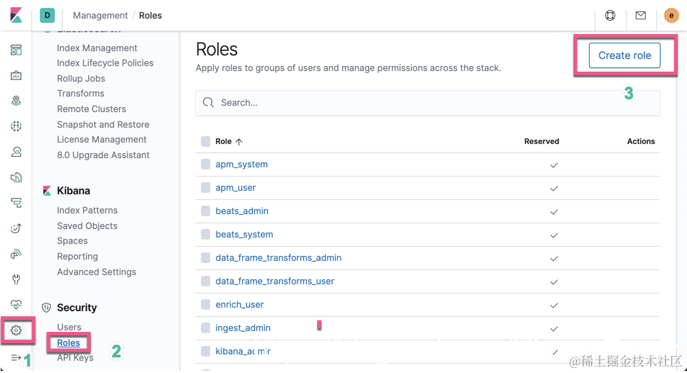
Task: Open the Dashboard icon in side navigation
Action: click(x=16, y=50)
